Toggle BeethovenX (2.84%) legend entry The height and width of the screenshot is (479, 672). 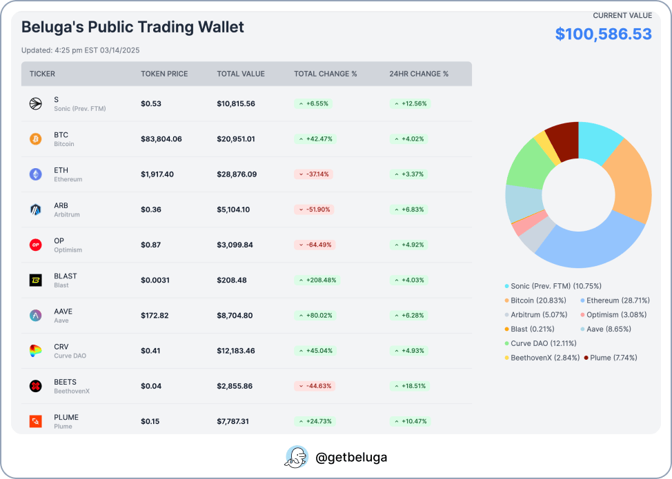[542, 358]
